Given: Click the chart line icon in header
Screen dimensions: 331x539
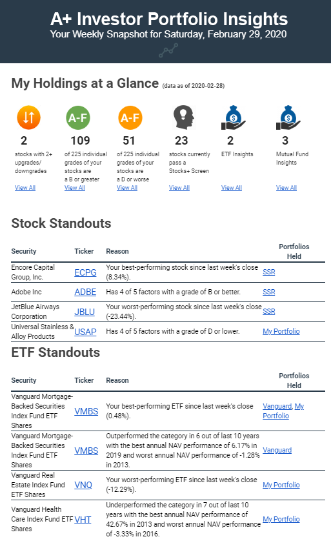Looking at the screenshot, I should pyautogui.click(x=168, y=50).
